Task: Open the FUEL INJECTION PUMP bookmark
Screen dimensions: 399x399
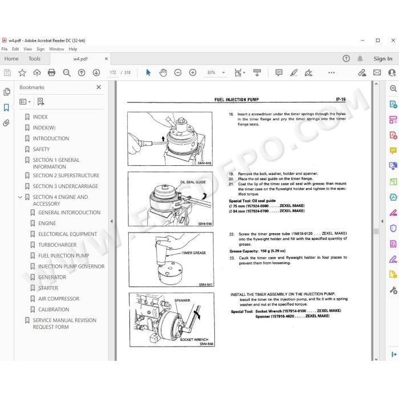Action: pyautogui.click(x=64, y=256)
